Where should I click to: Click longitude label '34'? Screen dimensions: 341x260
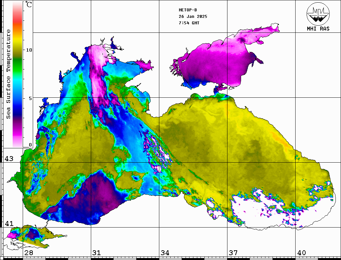coord(165,253)
